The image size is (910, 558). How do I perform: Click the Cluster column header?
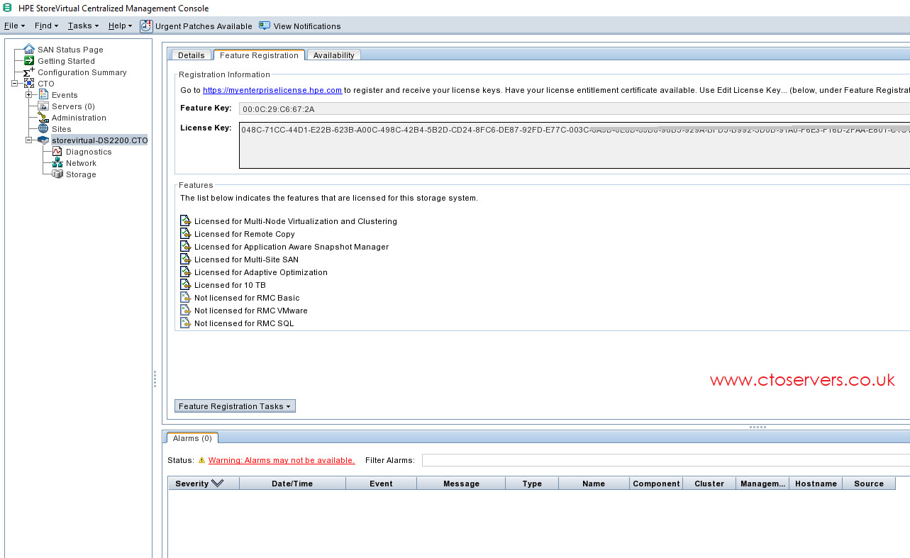[709, 484]
